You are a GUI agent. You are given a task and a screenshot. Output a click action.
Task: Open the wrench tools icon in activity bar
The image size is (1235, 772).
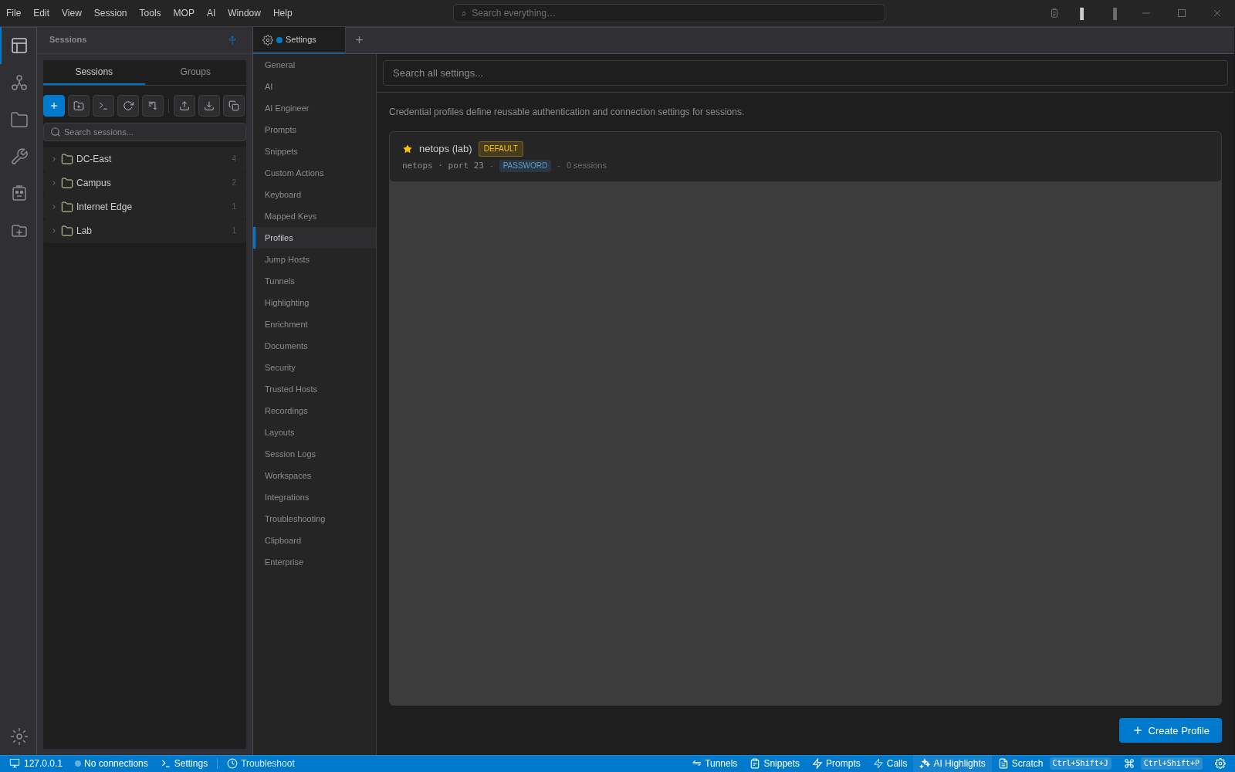[x=19, y=157]
